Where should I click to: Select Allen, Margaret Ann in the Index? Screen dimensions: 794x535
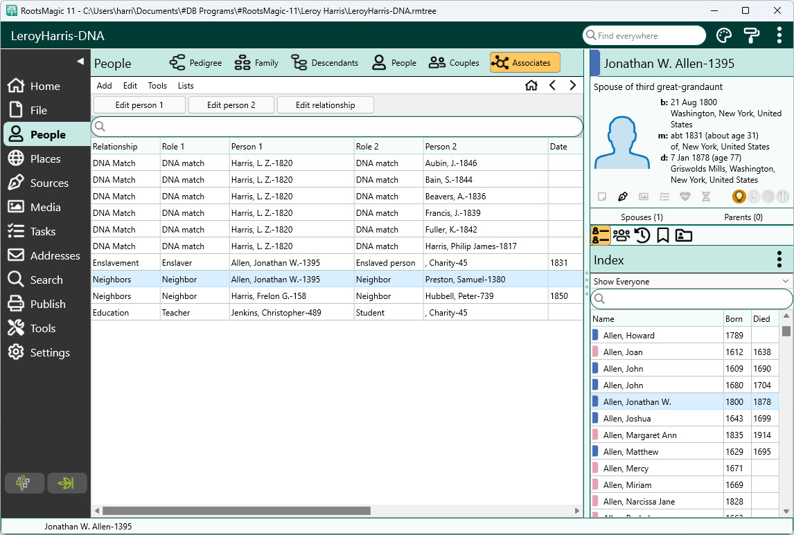pos(685,435)
